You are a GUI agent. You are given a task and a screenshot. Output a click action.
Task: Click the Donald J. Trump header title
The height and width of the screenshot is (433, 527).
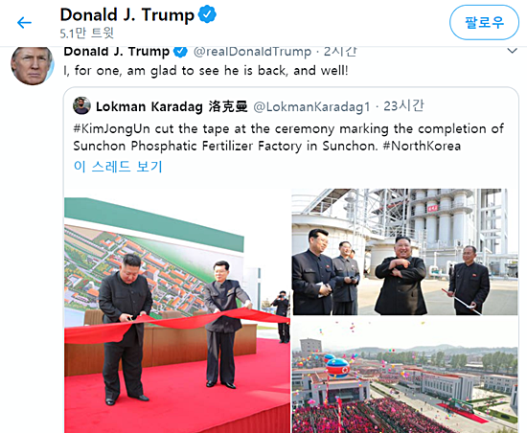(x=127, y=15)
